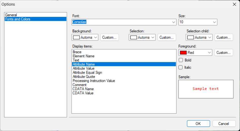
Task: Click the Background white color swatch
Action: 76,37
